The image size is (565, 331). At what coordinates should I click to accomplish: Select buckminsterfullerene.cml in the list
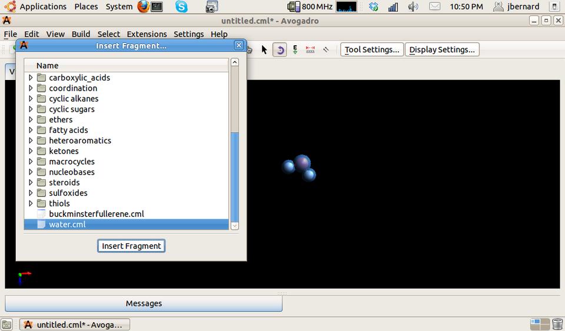(96, 214)
